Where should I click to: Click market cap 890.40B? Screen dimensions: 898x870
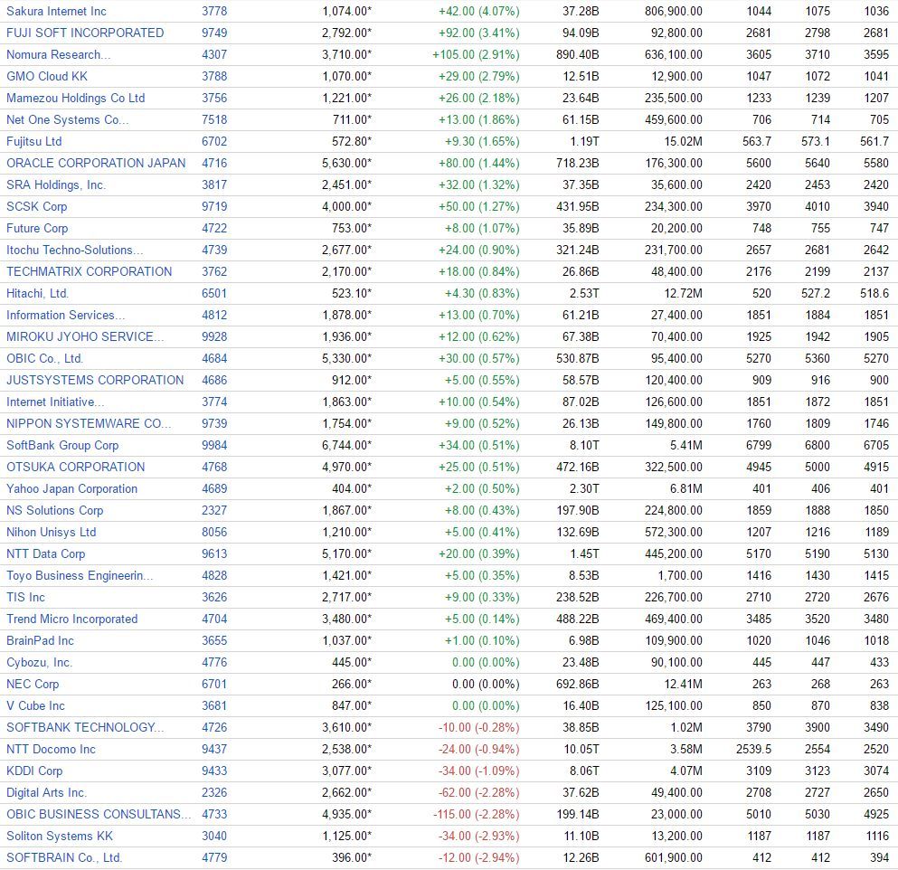coord(577,54)
